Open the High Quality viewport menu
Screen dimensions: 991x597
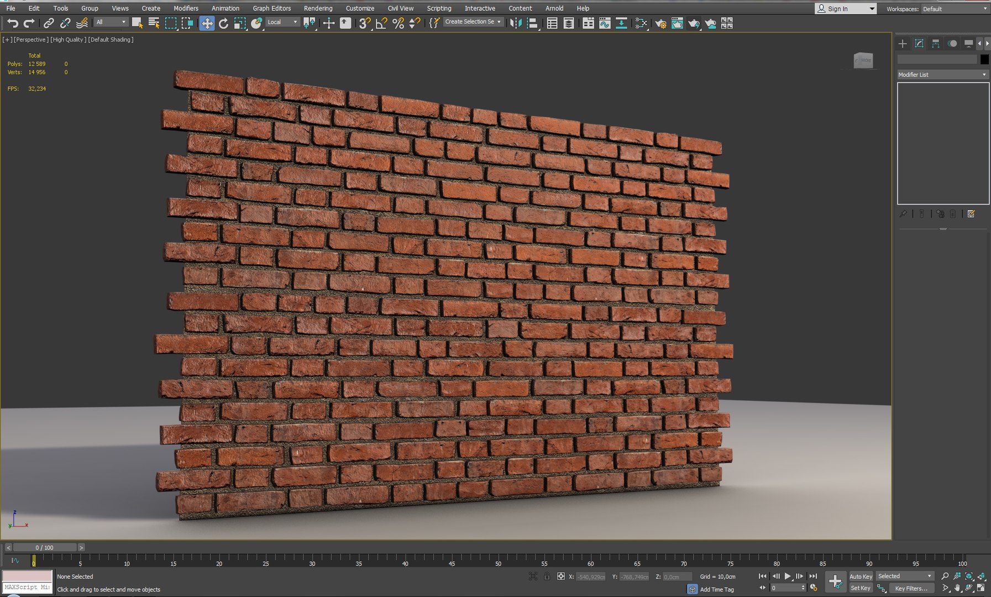(x=68, y=39)
